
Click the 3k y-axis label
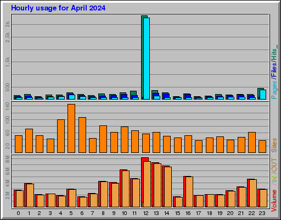coord(7,24)
